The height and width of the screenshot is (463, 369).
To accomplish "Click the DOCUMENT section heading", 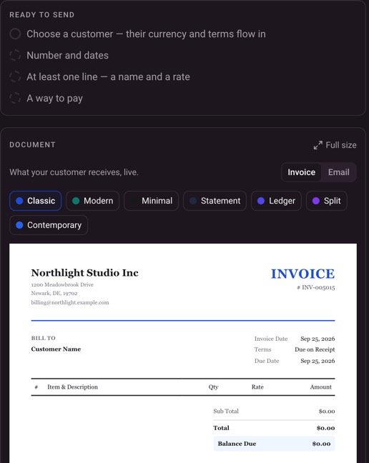I will (x=32, y=144).
